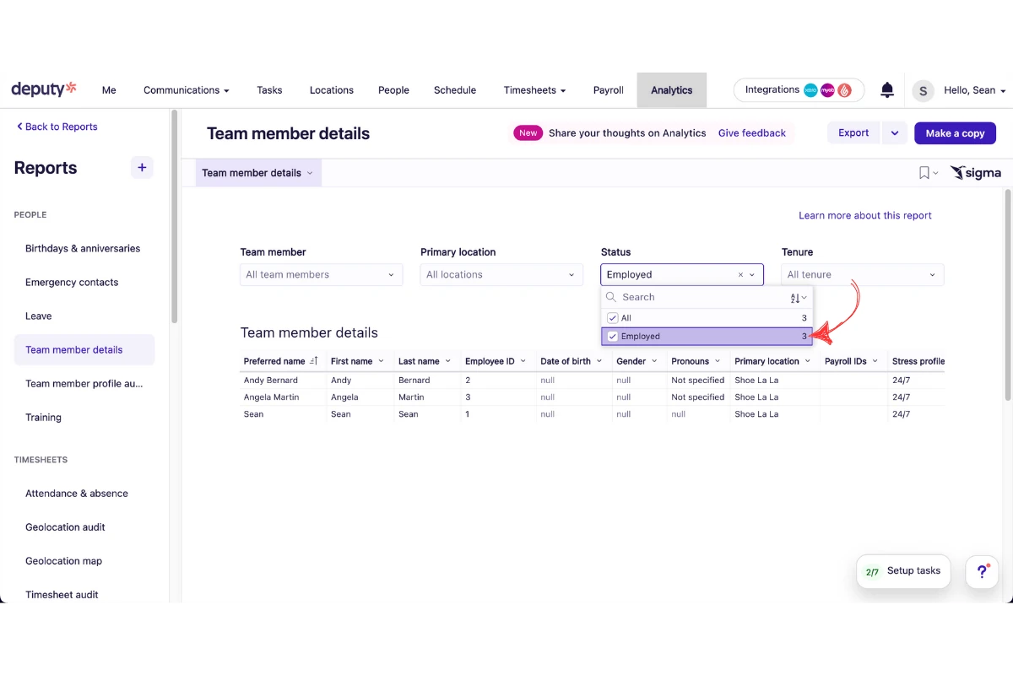The image size is (1013, 675).
Task: Open Emergency contacts report
Action: point(72,283)
